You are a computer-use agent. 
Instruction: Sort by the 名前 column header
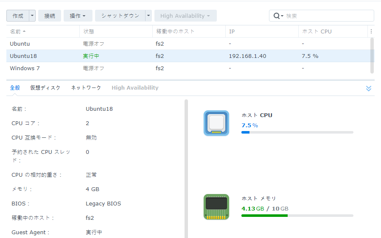pos(43,31)
